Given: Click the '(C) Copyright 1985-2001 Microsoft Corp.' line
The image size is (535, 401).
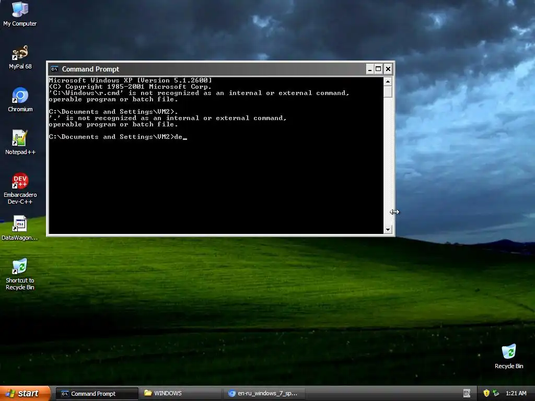Looking at the screenshot, I should [130, 87].
